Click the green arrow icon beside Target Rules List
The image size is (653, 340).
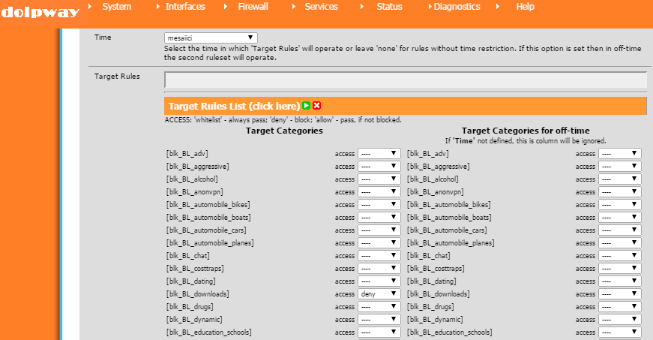[x=307, y=107]
